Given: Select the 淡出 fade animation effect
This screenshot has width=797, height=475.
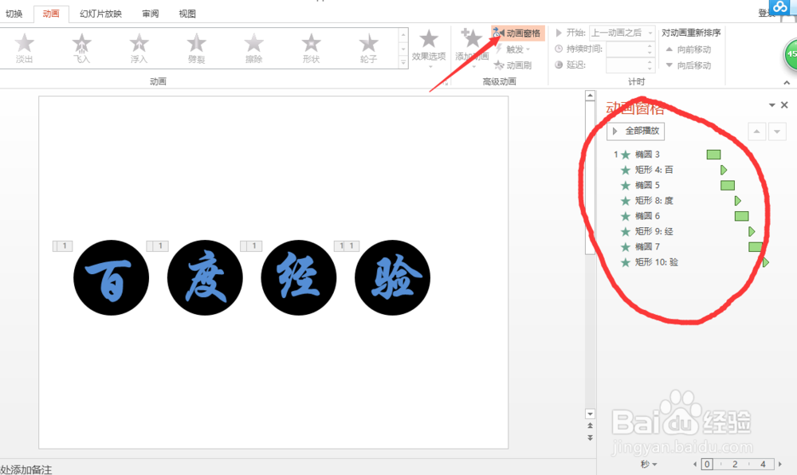Looking at the screenshot, I should coord(24,49).
